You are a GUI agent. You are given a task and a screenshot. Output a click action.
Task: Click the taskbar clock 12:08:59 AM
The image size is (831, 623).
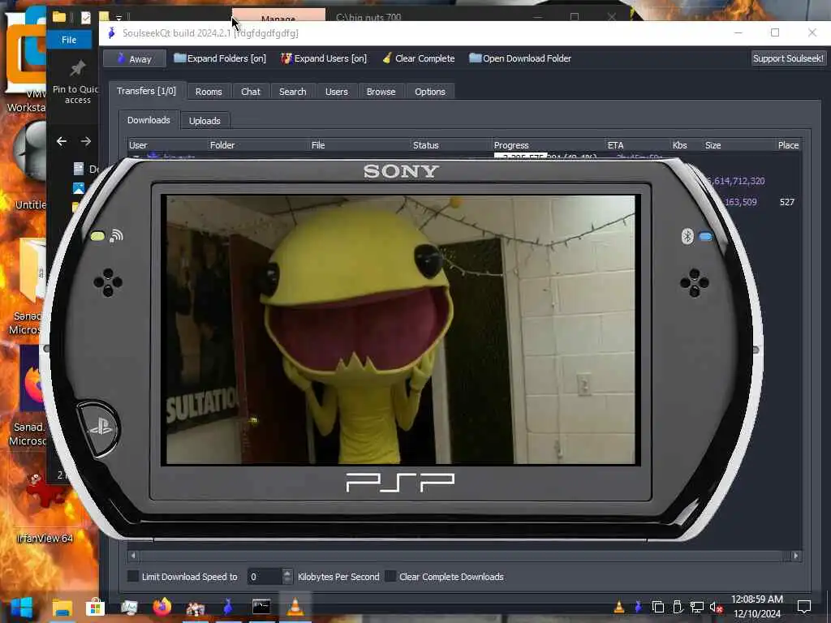[757, 599]
